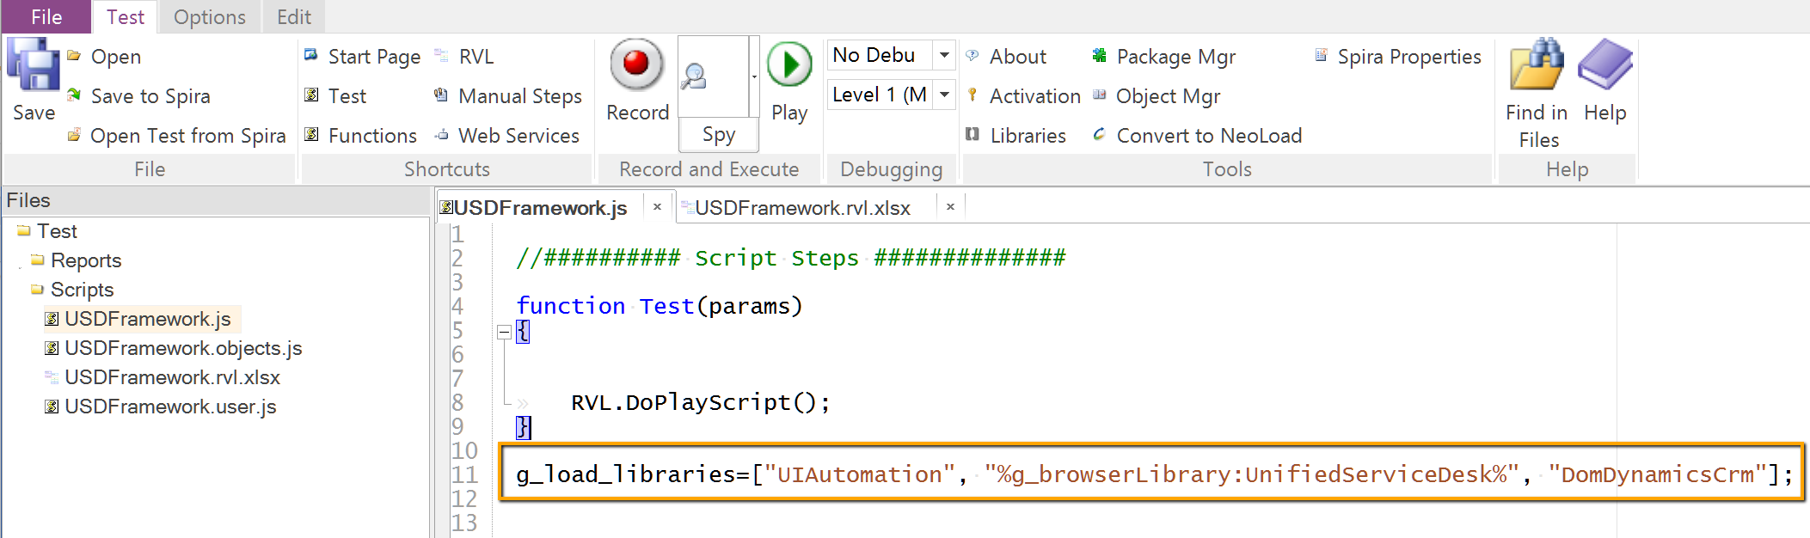Switch to the Options ribbon tab
1810x538 pixels.
(x=209, y=17)
